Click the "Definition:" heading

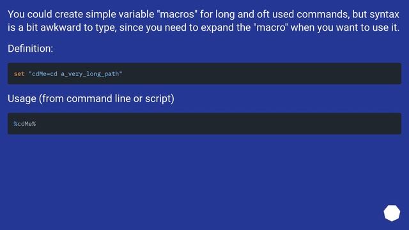click(30, 49)
